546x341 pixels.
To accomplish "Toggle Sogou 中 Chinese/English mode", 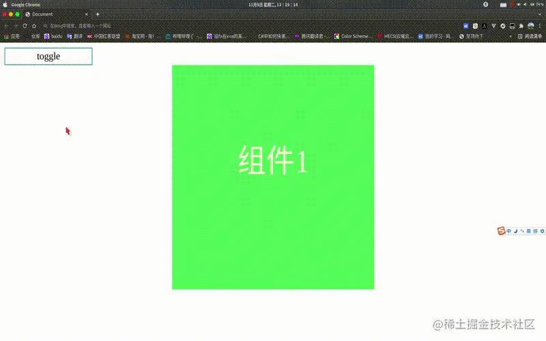I will [508, 231].
